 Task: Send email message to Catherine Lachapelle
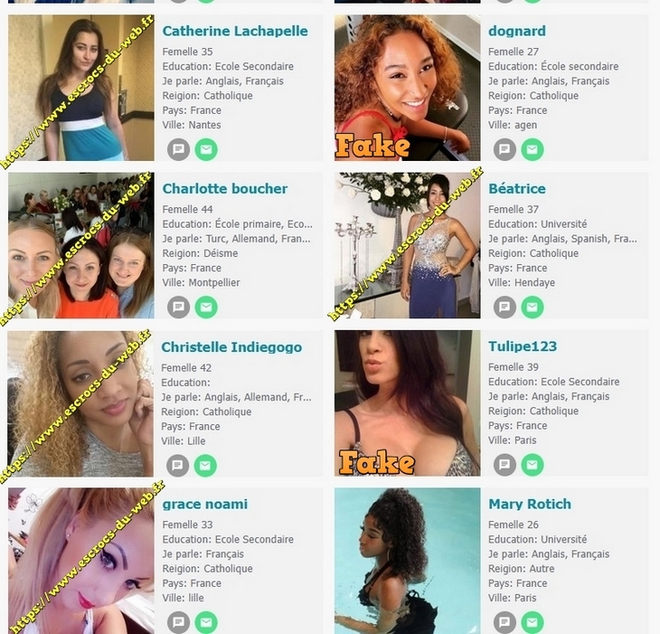[x=206, y=149]
